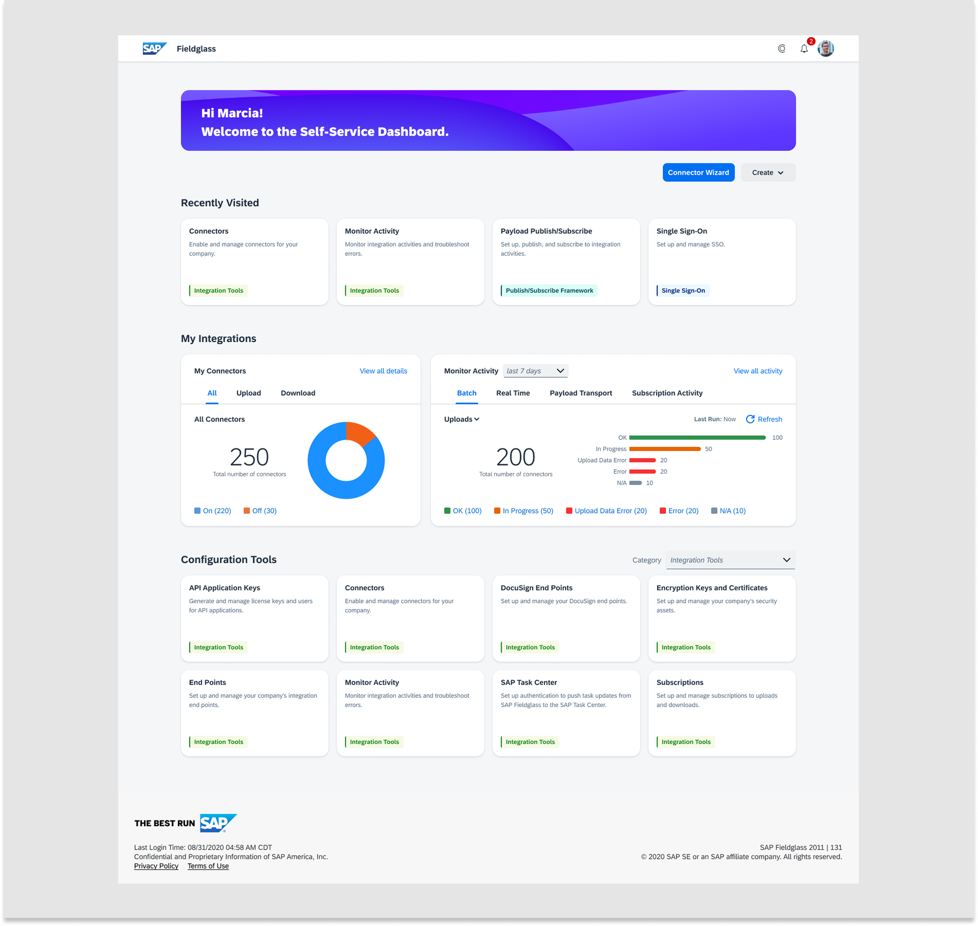Click the Refresh link text
The height and width of the screenshot is (926, 978).
click(770, 419)
